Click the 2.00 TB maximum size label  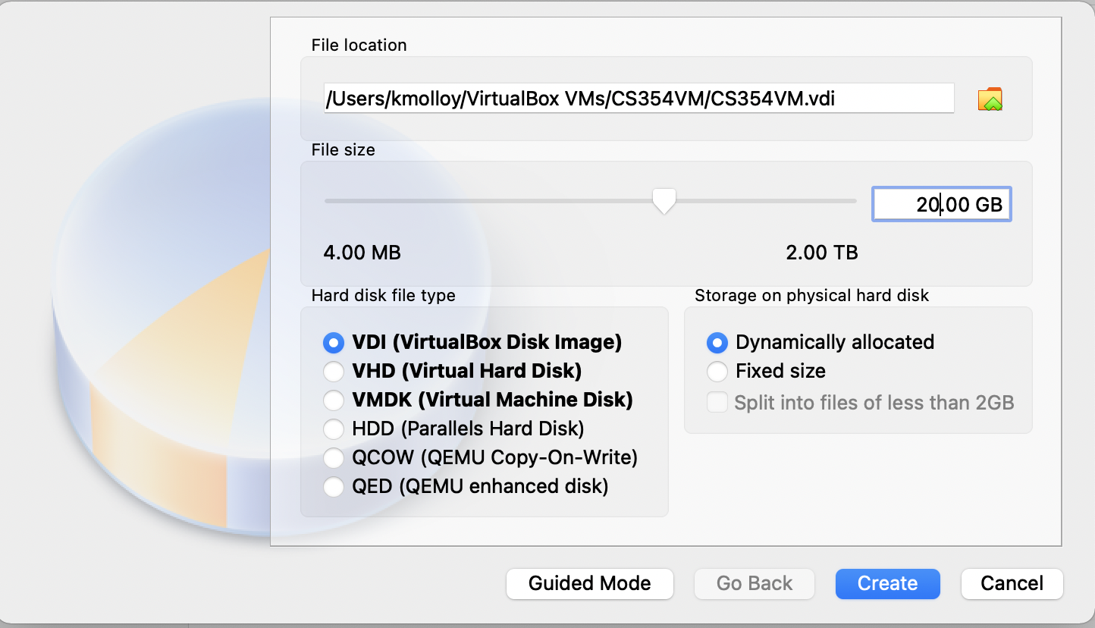click(x=822, y=253)
